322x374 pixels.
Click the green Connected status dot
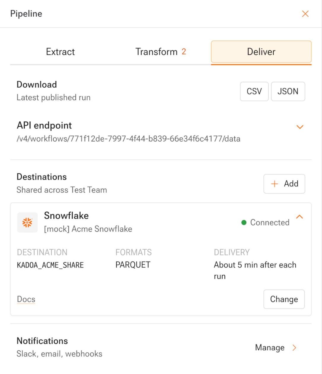point(244,222)
